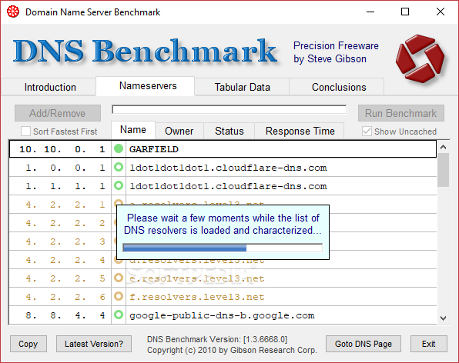The image size is (459, 363).
Task: Select e.resolvers.level3.net entry
Action: [196, 278]
